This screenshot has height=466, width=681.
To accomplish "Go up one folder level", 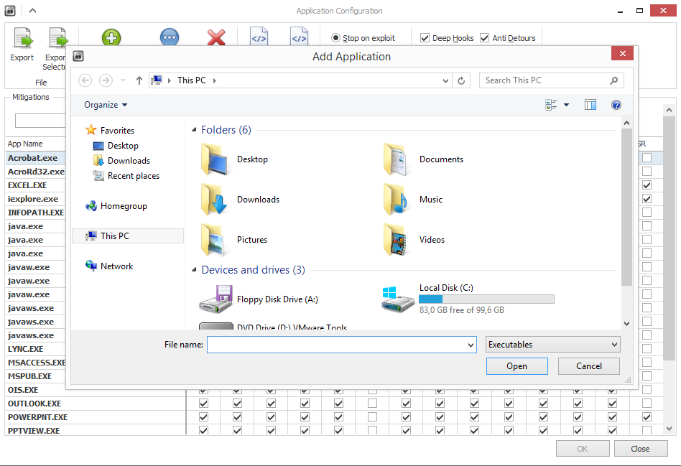I will tap(139, 80).
